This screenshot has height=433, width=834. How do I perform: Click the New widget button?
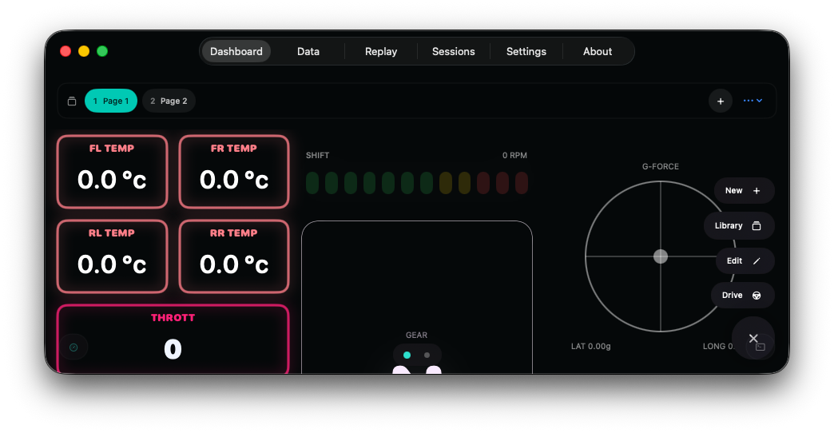(744, 190)
